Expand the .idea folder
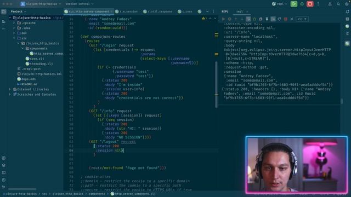 (x=14, y=28)
